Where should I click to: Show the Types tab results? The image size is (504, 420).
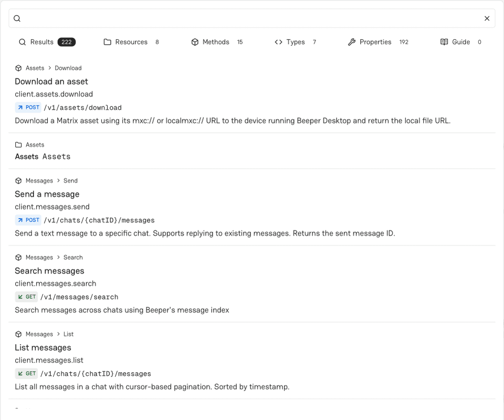point(295,42)
